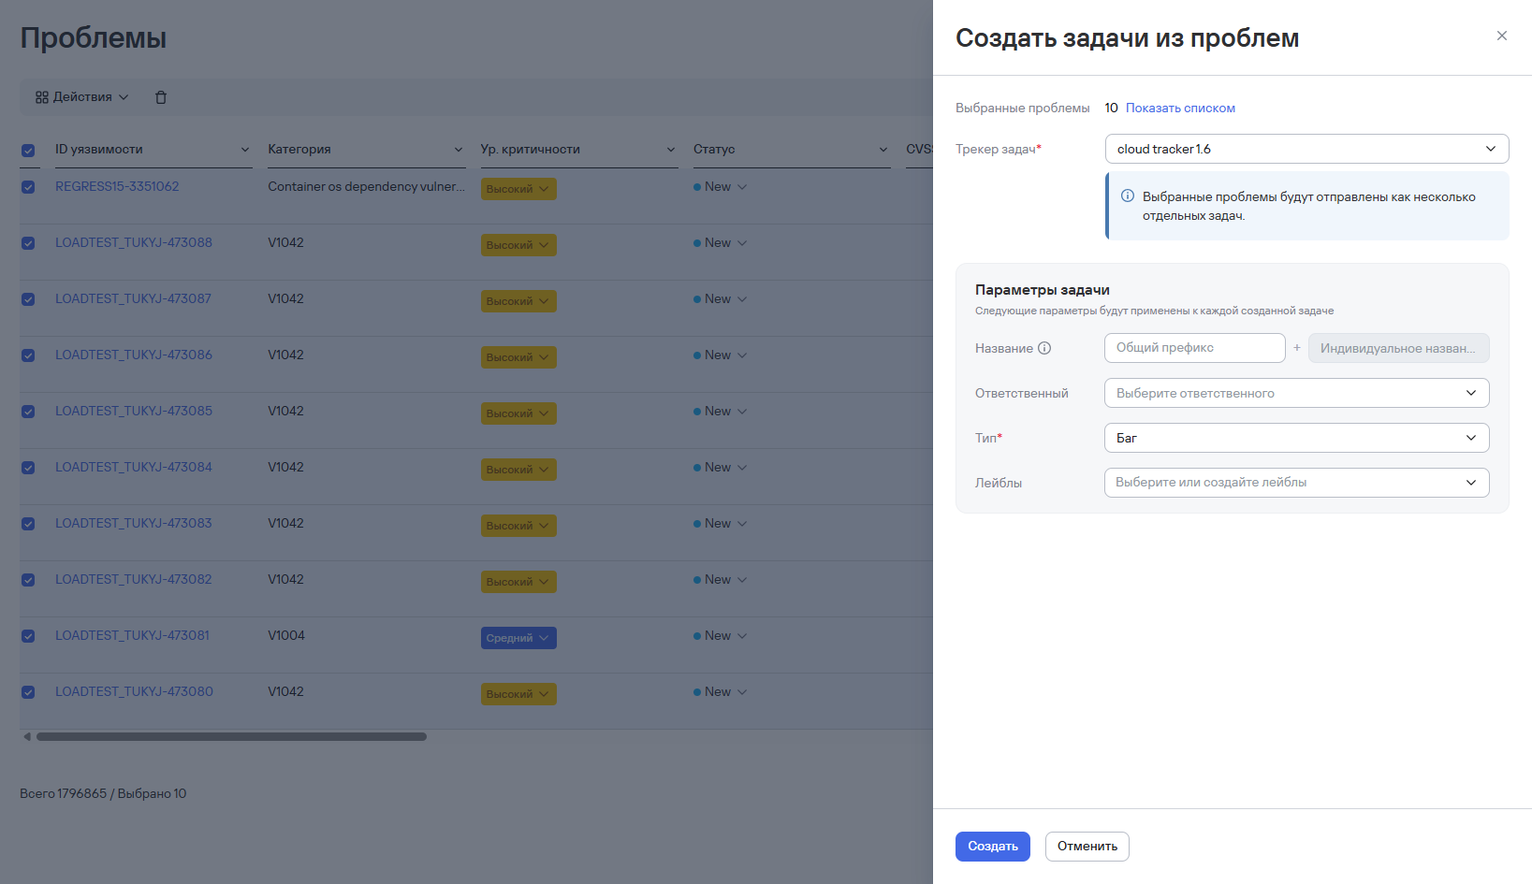Screen dimensions: 1532x884
Task: Click the Всего 1796865 / Выбрано 10 counter
Action: (x=103, y=794)
